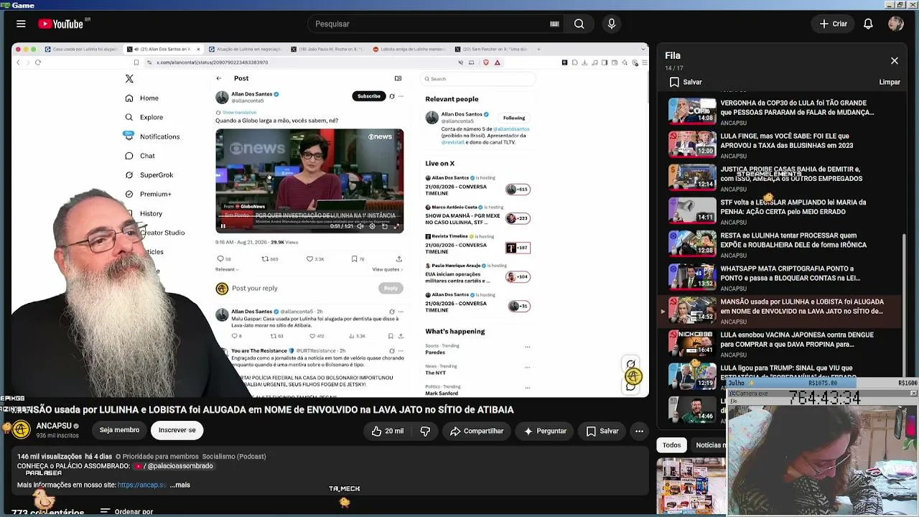Pause the GloboNews clip in the tweet

pyautogui.click(x=223, y=226)
